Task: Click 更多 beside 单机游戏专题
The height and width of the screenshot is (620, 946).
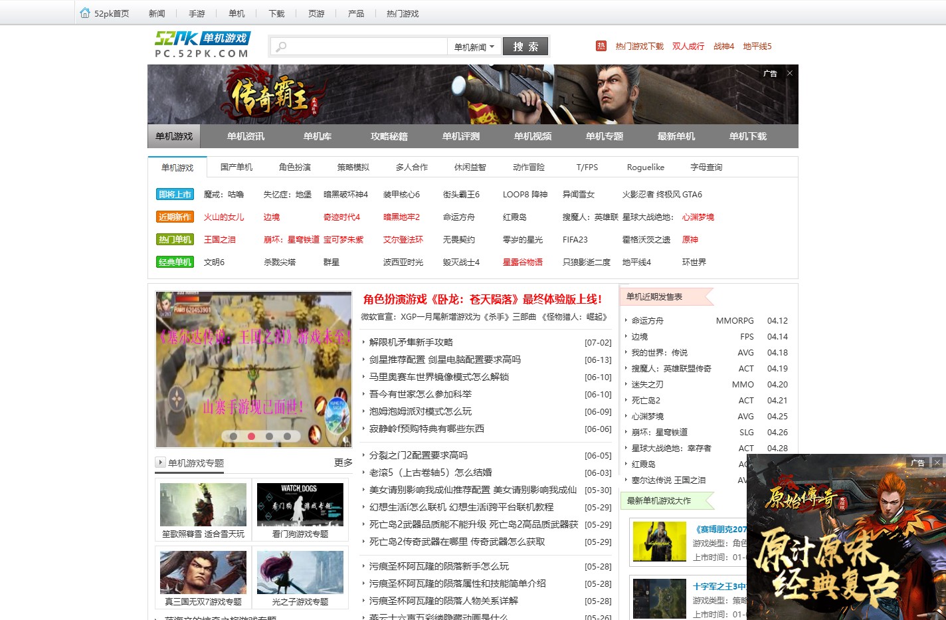Action: [x=343, y=463]
